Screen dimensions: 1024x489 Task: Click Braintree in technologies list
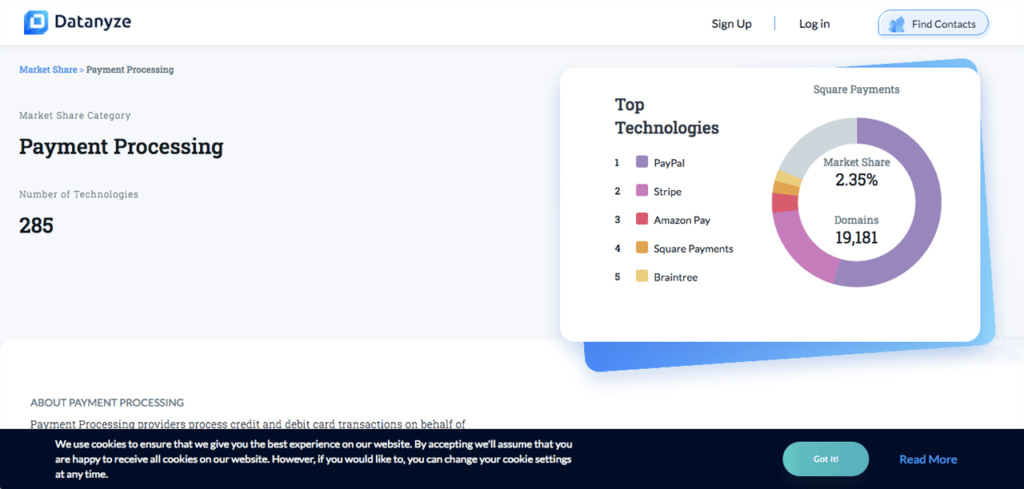[x=675, y=277]
